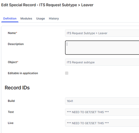This screenshot has height=133, width=139.
Task: Click the Build record ID field showing 1641
Action: [102, 101]
